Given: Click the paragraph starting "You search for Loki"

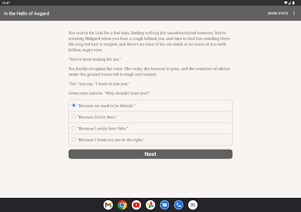Looking at the screenshot, I should (x=150, y=41).
